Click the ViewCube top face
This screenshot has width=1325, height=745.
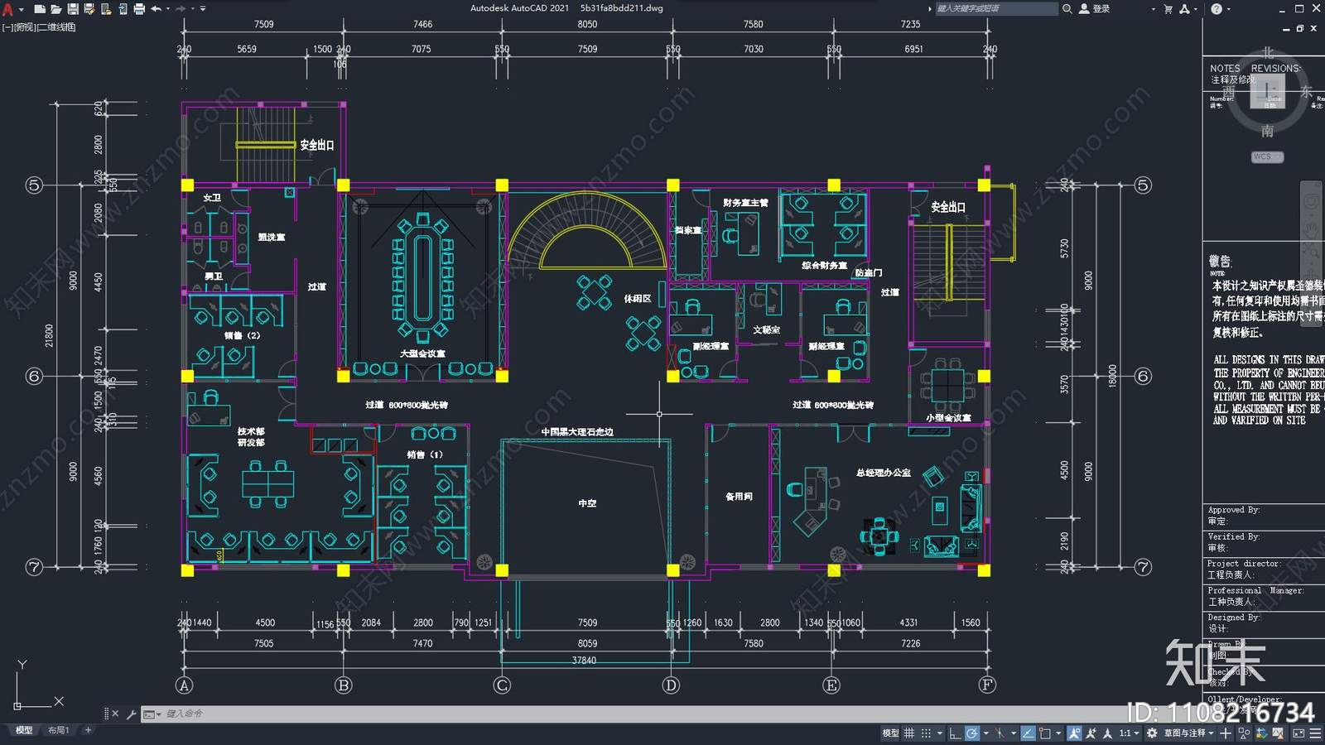(x=1268, y=90)
